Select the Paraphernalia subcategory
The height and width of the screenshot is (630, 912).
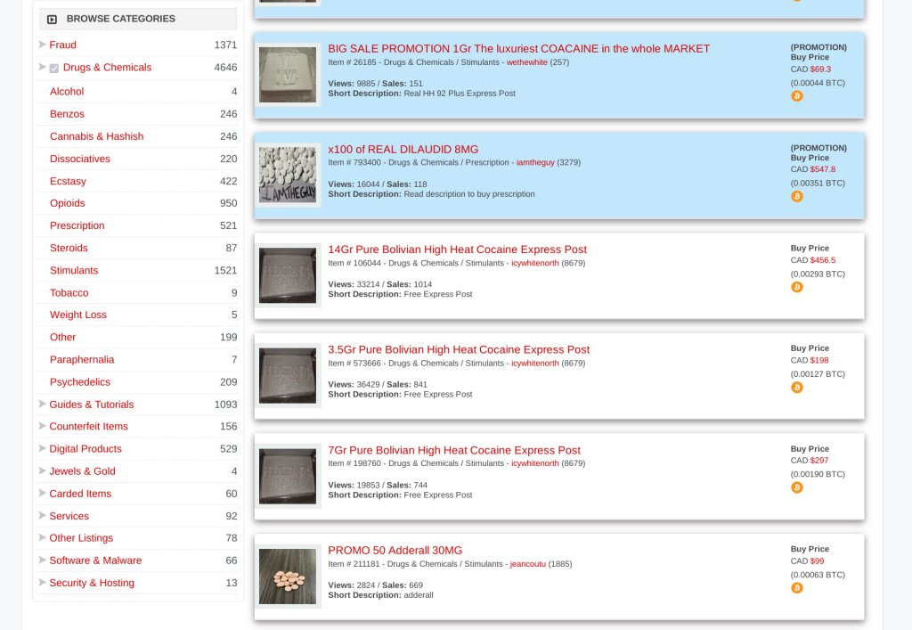[82, 359]
